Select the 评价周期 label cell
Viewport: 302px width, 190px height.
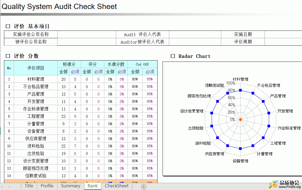(243, 42)
